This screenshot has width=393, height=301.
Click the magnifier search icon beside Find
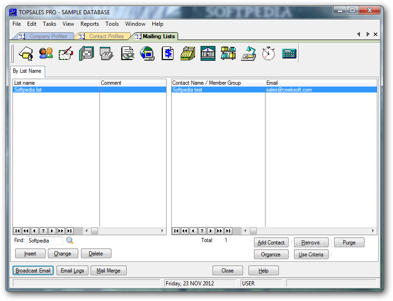69,241
